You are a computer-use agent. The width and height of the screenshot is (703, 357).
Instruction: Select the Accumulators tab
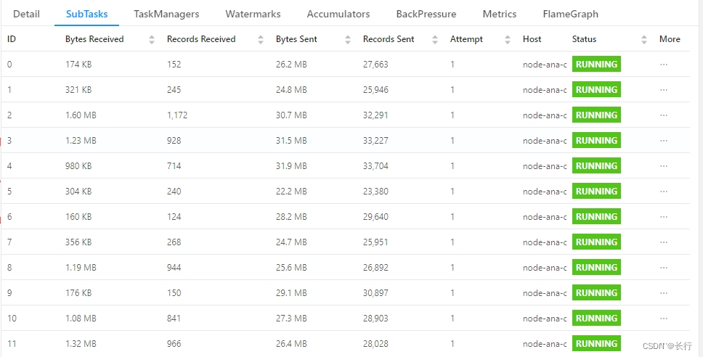[x=338, y=14]
